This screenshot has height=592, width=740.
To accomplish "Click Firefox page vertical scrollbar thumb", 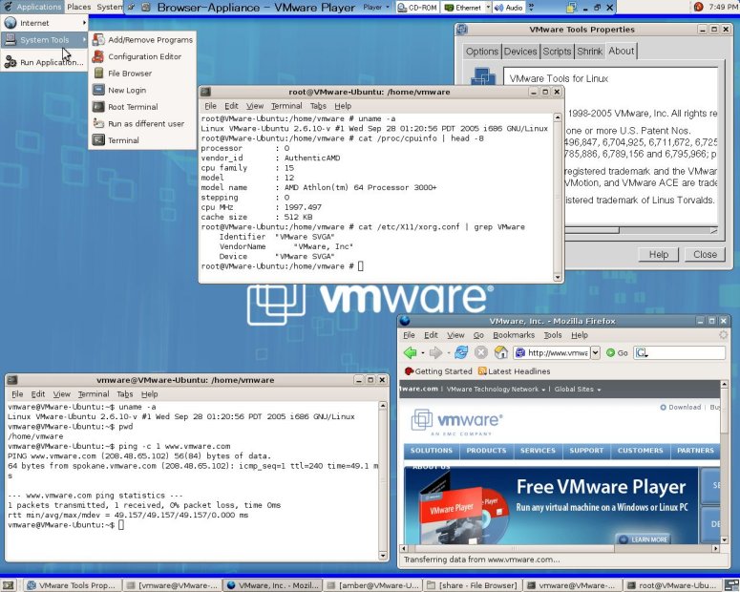I will [725, 410].
